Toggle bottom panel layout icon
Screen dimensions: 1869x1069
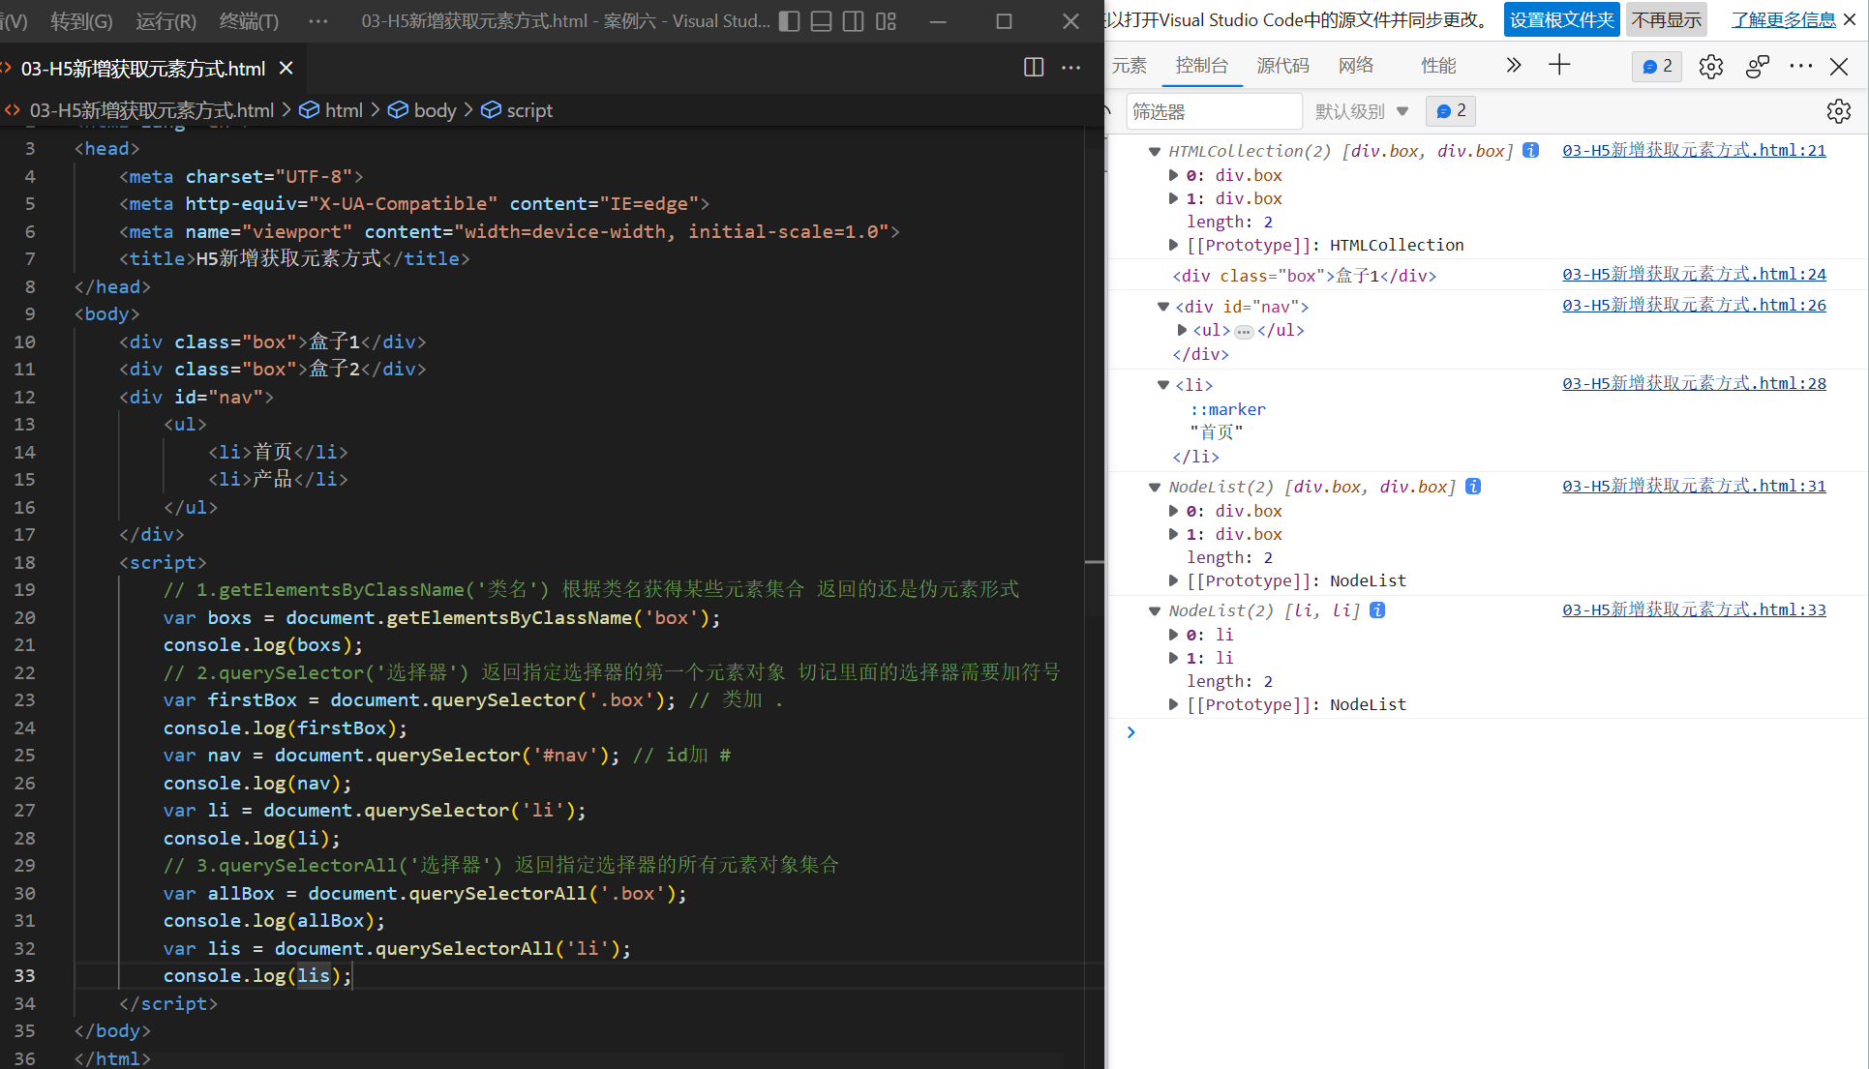821,21
